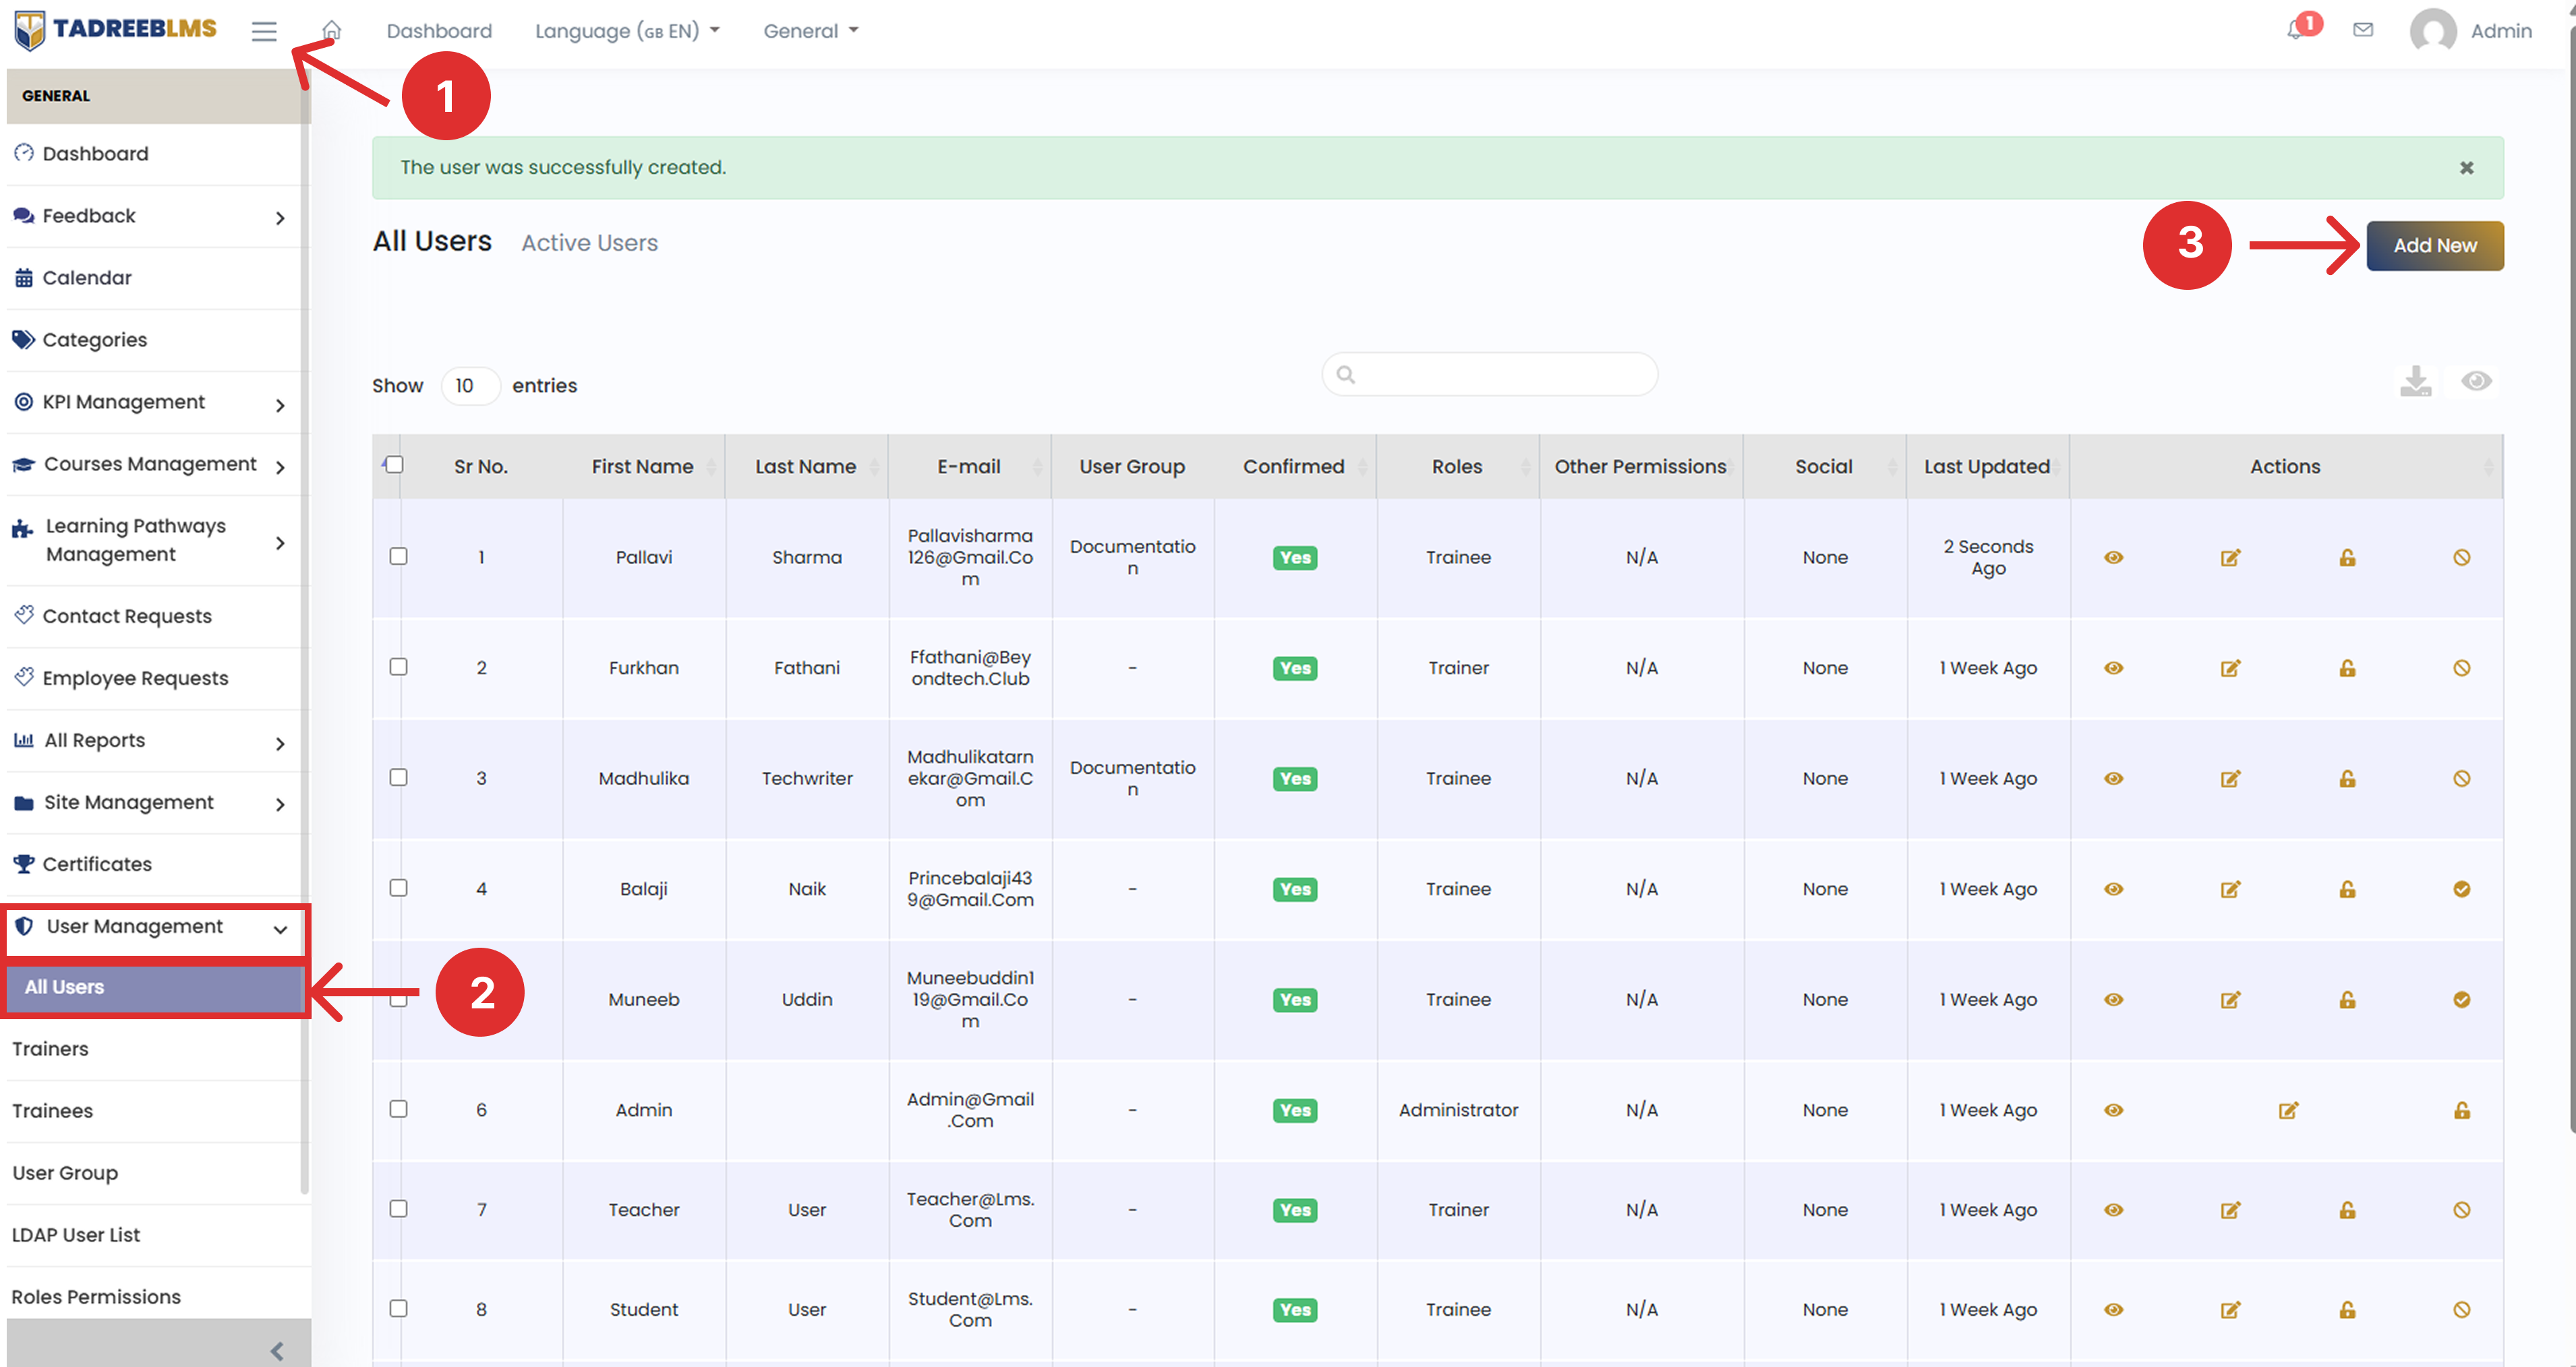Edit Muneeb Uddin's user record
Image resolution: width=2576 pixels, height=1367 pixels.
coord(2231,1000)
